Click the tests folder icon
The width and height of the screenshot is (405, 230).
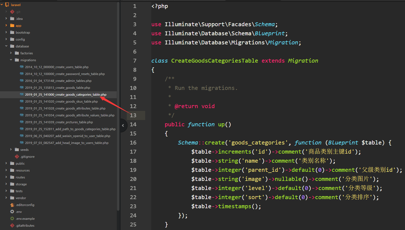tap(12, 191)
